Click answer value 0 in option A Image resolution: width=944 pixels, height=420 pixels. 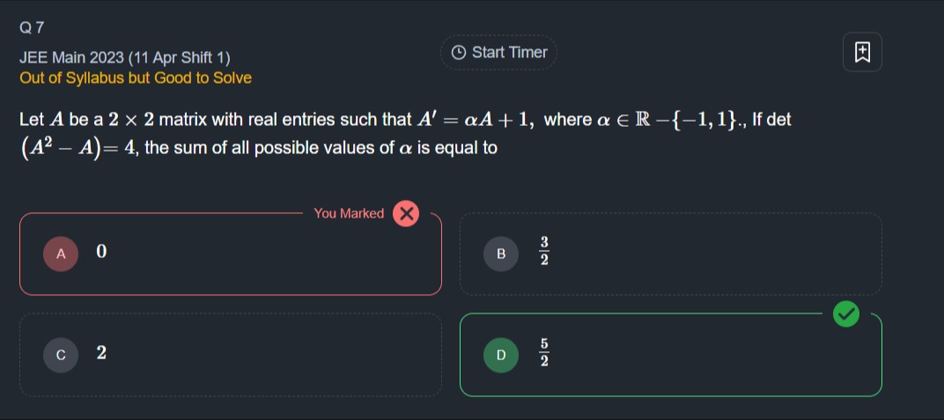(101, 253)
